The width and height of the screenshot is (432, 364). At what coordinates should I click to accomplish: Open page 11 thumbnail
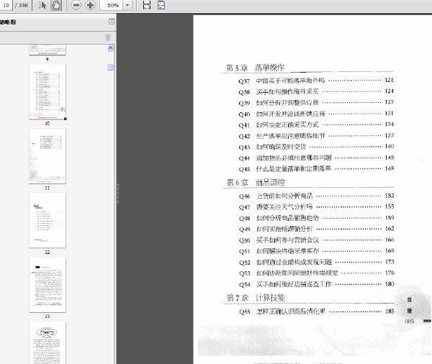(48, 156)
